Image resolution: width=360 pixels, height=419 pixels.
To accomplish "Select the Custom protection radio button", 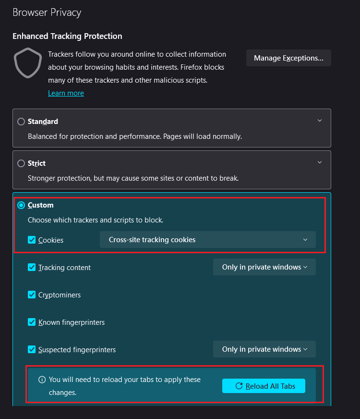I will click(x=21, y=205).
